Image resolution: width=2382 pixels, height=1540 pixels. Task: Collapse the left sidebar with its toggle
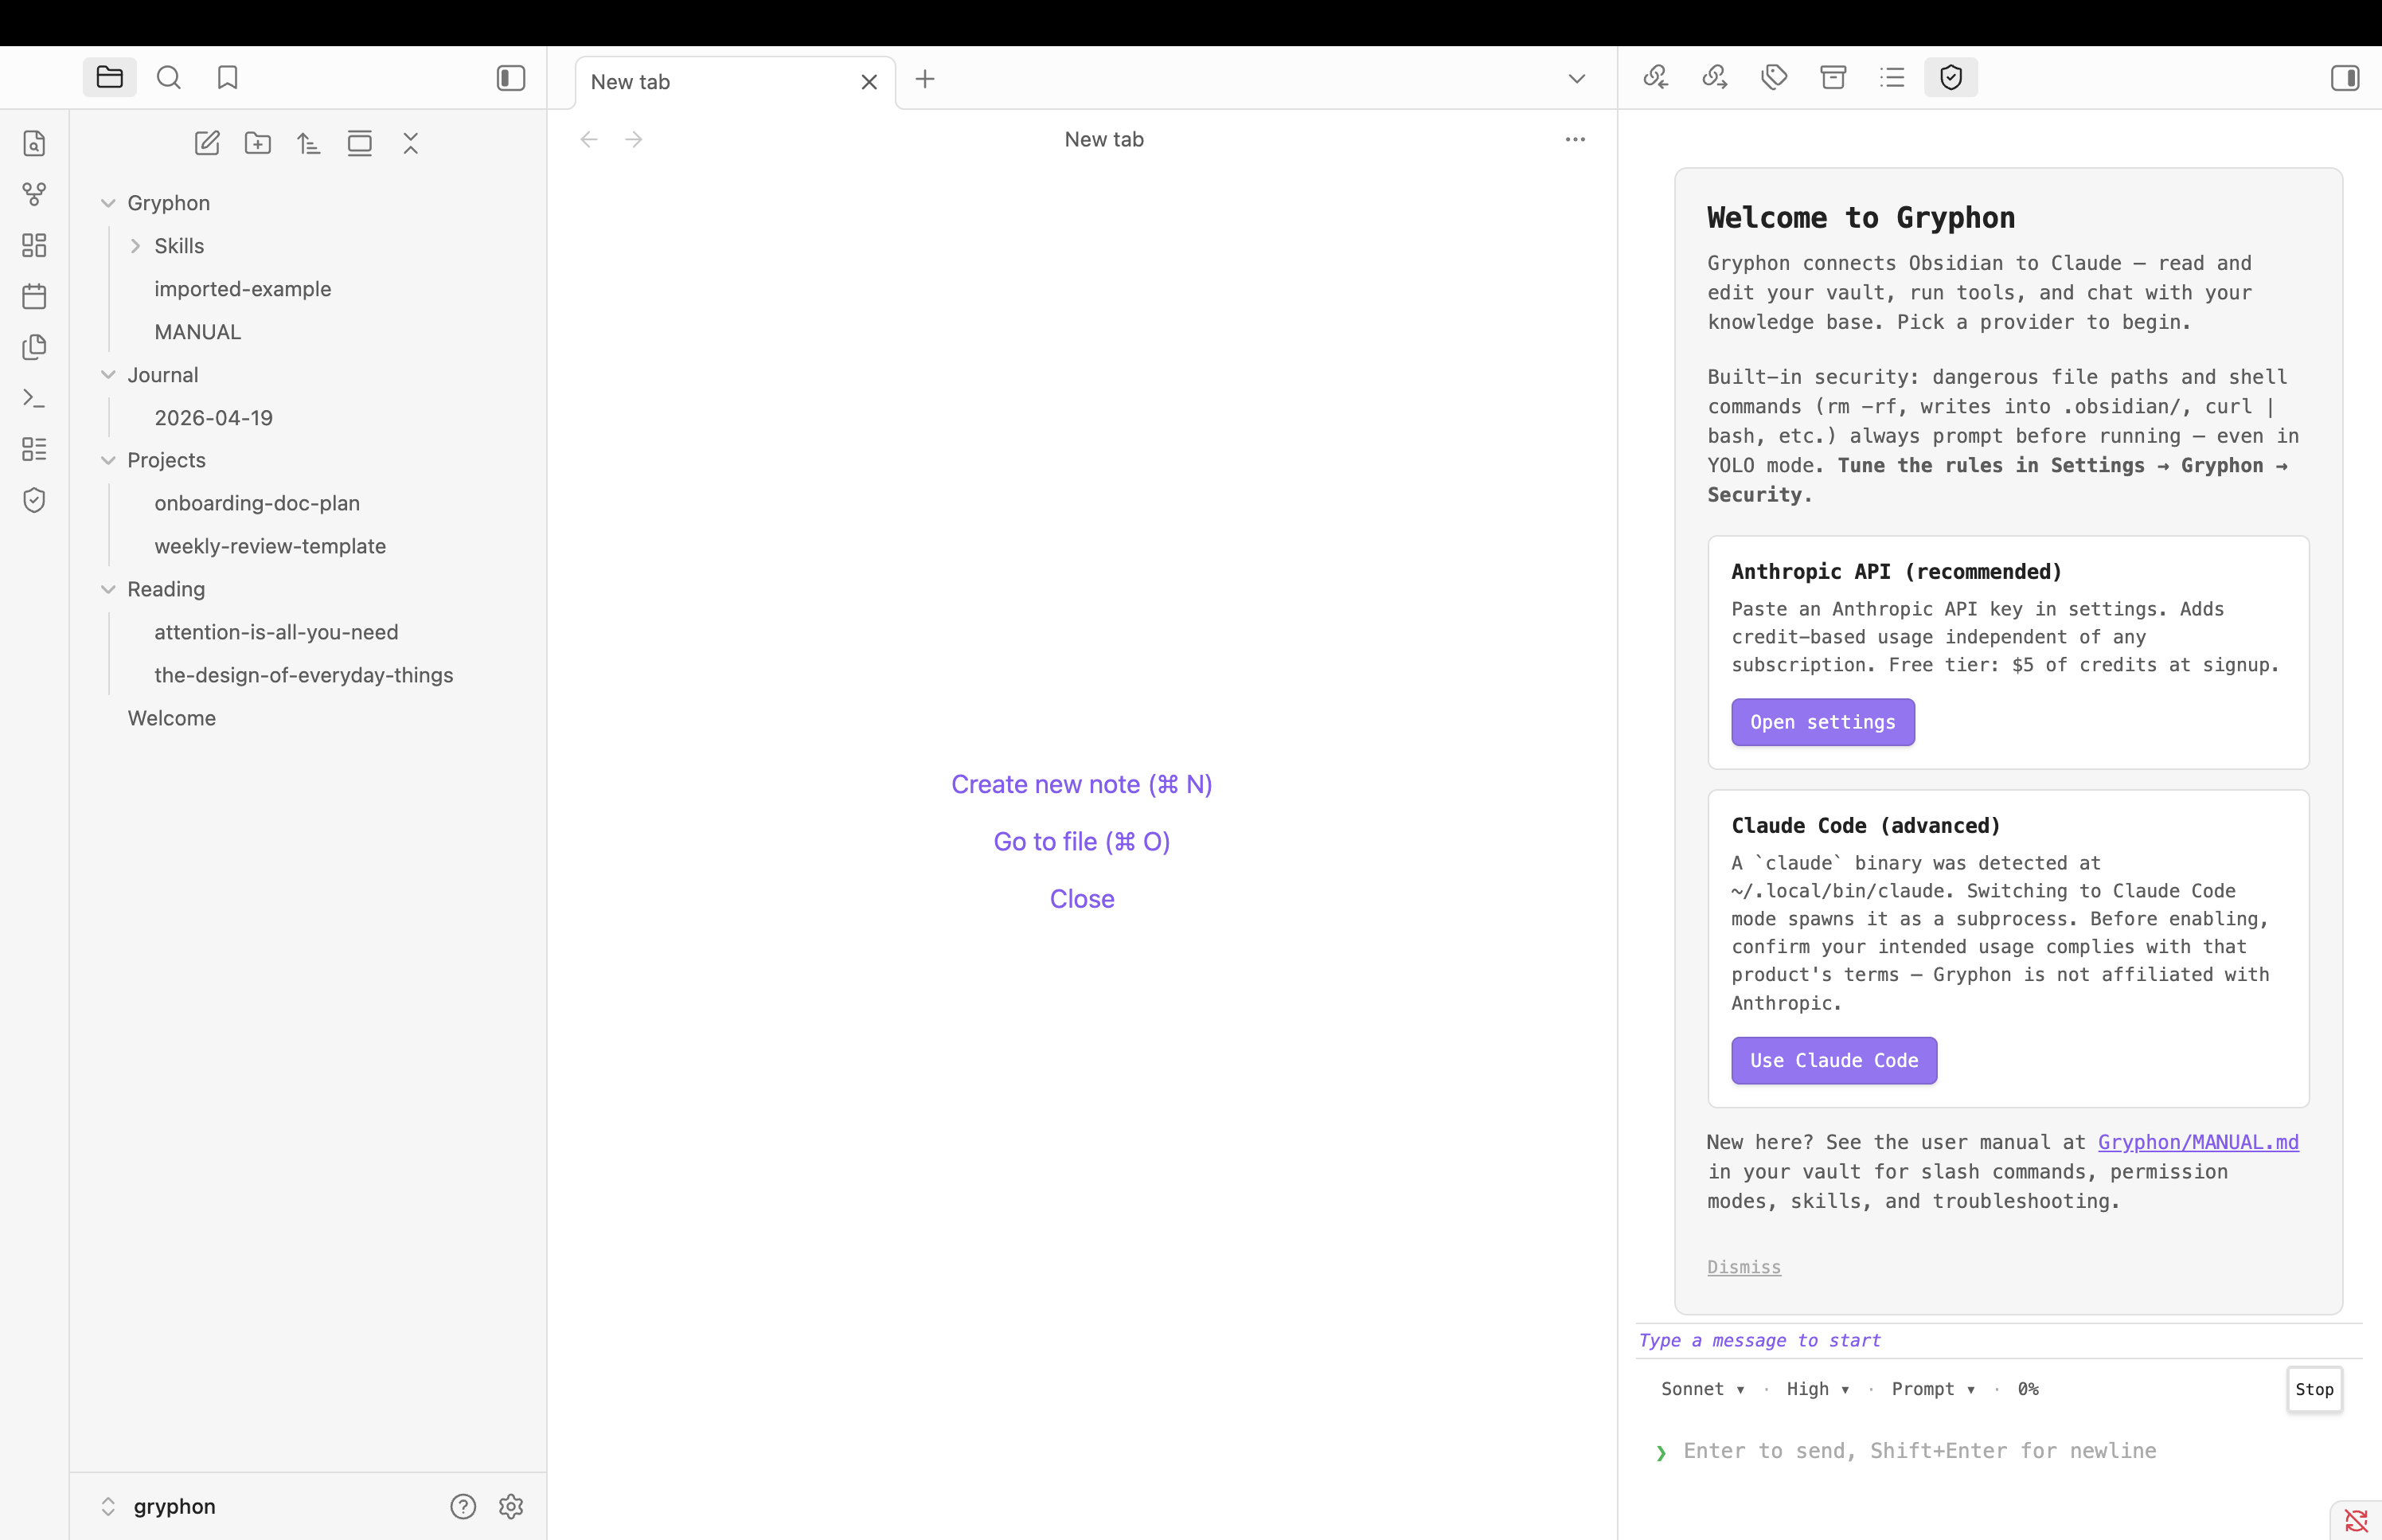(511, 78)
